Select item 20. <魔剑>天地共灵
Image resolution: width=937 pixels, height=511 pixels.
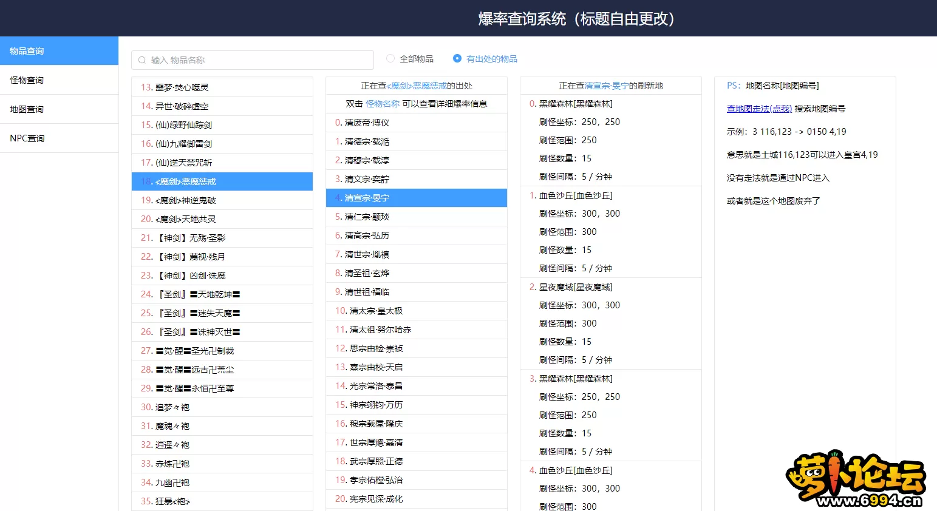click(222, 219)
